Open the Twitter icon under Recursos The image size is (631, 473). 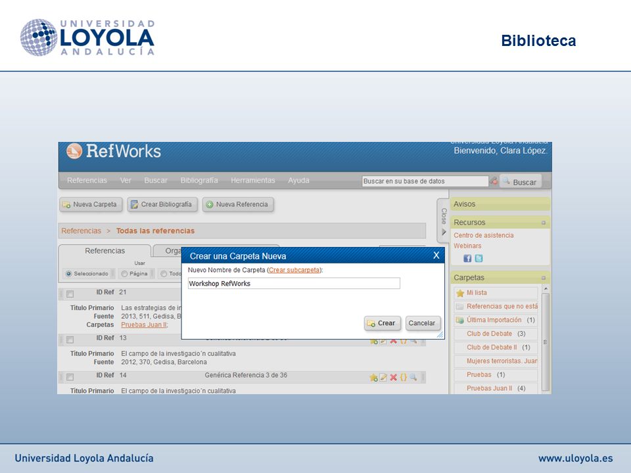pos(479,258)
